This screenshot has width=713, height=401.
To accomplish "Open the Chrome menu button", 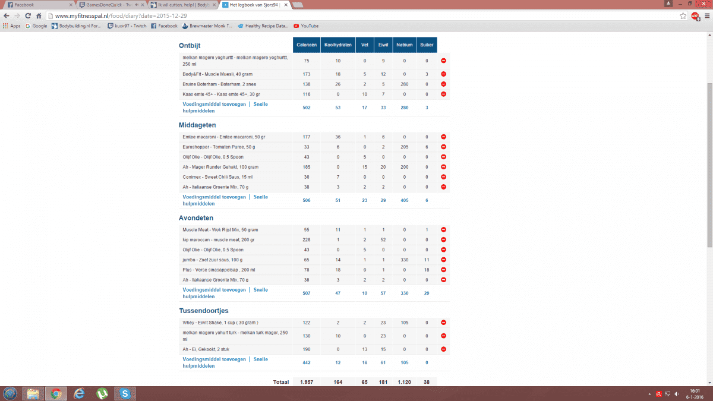I will 706,16.
